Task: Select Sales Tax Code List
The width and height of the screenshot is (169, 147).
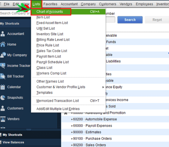Action: click(x=68, y=51)
